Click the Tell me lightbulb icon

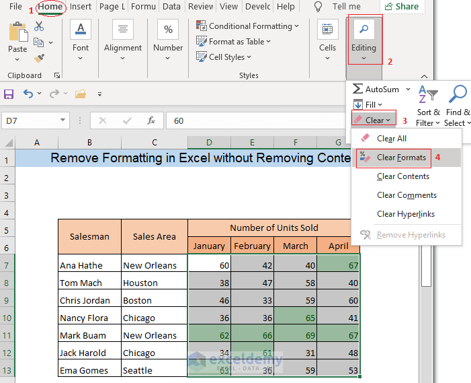318,6
